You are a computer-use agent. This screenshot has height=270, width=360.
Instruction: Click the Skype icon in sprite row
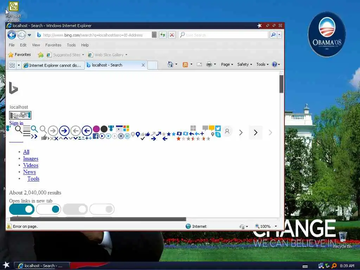coord(218,135)
